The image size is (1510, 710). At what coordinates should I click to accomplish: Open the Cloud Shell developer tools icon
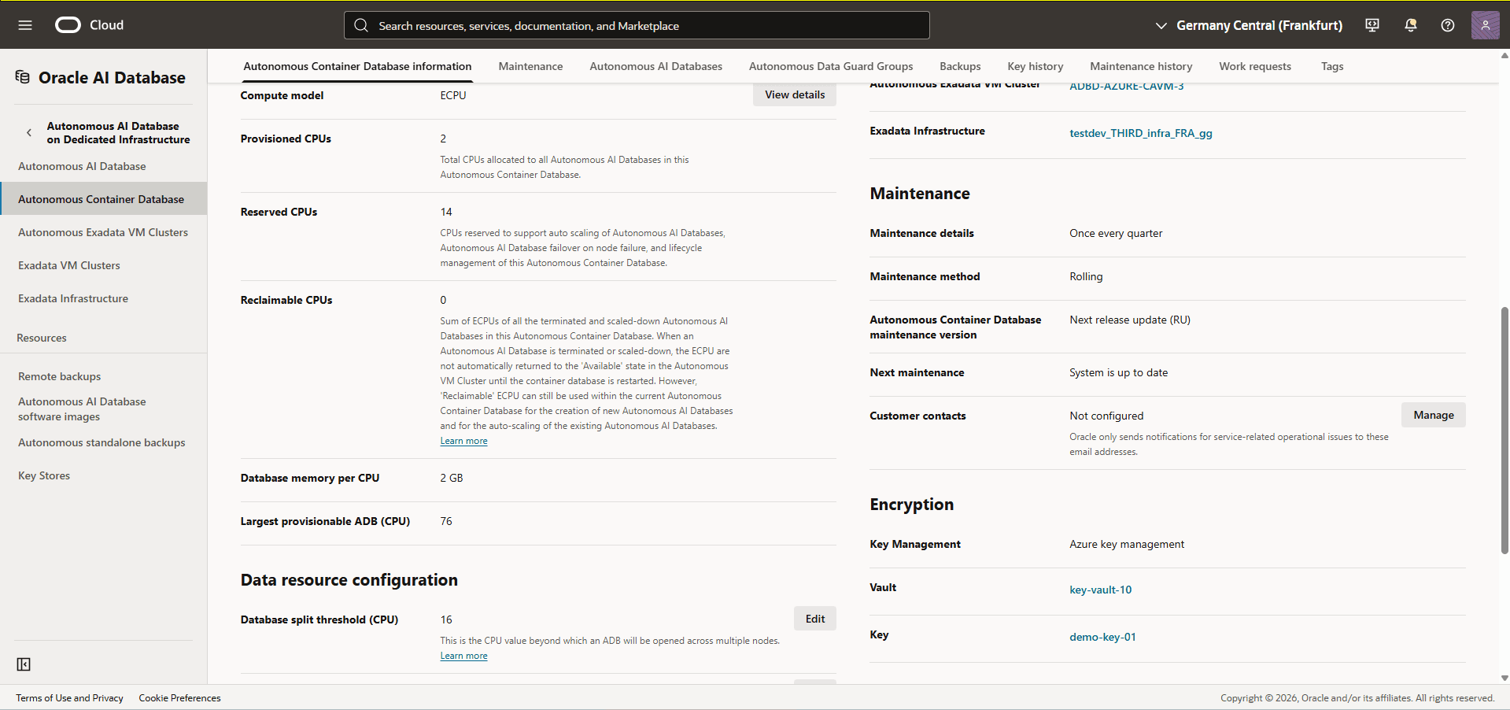pos(1372,25)
